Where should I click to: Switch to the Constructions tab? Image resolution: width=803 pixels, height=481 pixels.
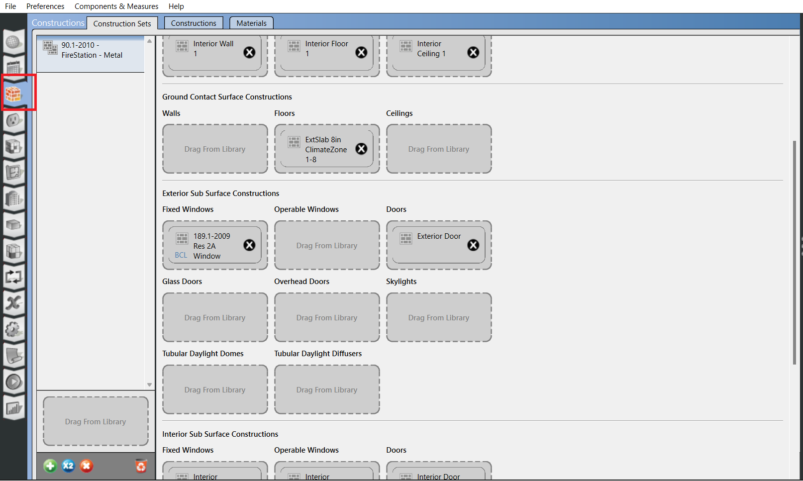(x=194, y=23)
